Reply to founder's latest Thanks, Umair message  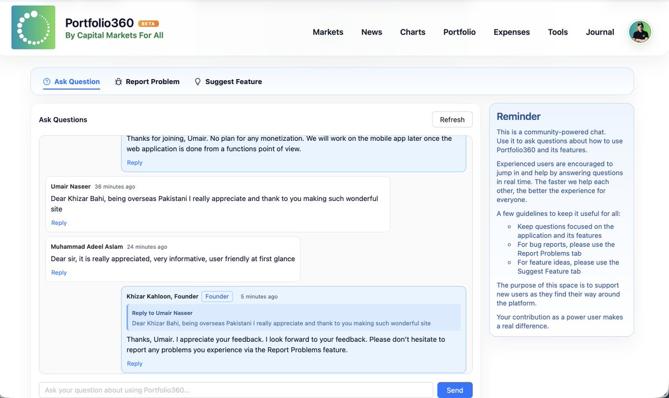point(135,363)
